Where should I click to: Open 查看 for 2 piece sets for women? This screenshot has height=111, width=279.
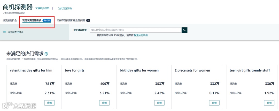coord(214,103)
